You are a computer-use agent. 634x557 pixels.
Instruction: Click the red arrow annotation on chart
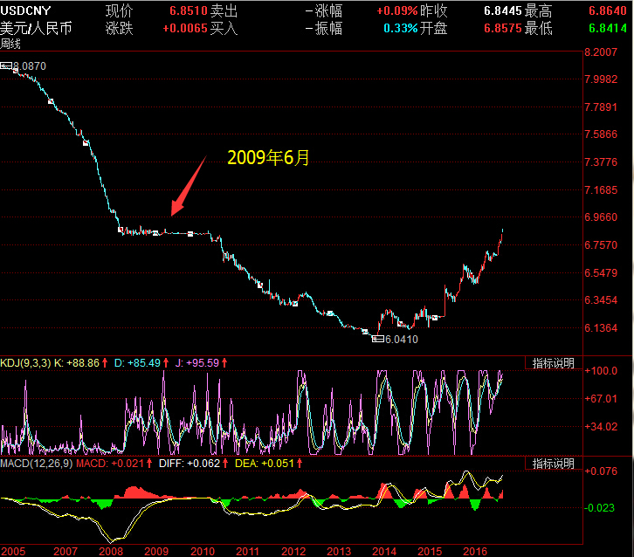click(188, 185)
